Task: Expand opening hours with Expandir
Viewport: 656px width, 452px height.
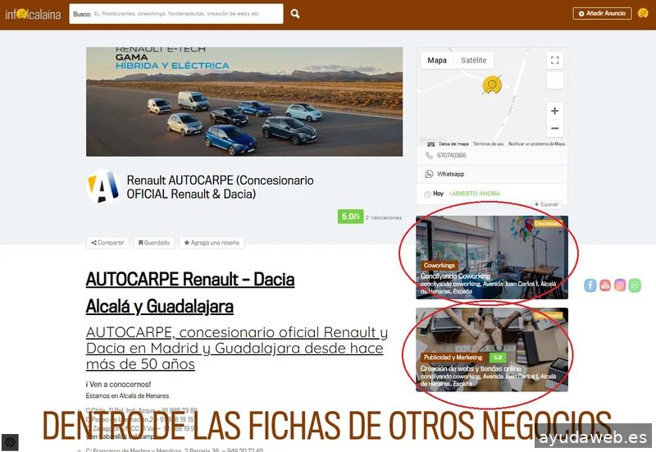Action: (x=547, y=204)
